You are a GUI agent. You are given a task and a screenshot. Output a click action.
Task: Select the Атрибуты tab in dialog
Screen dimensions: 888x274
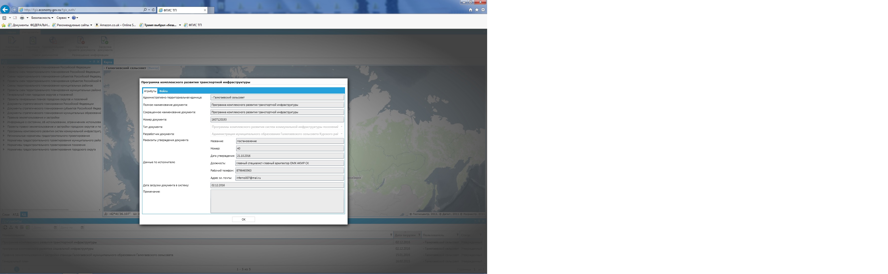(x=150, y=91)
